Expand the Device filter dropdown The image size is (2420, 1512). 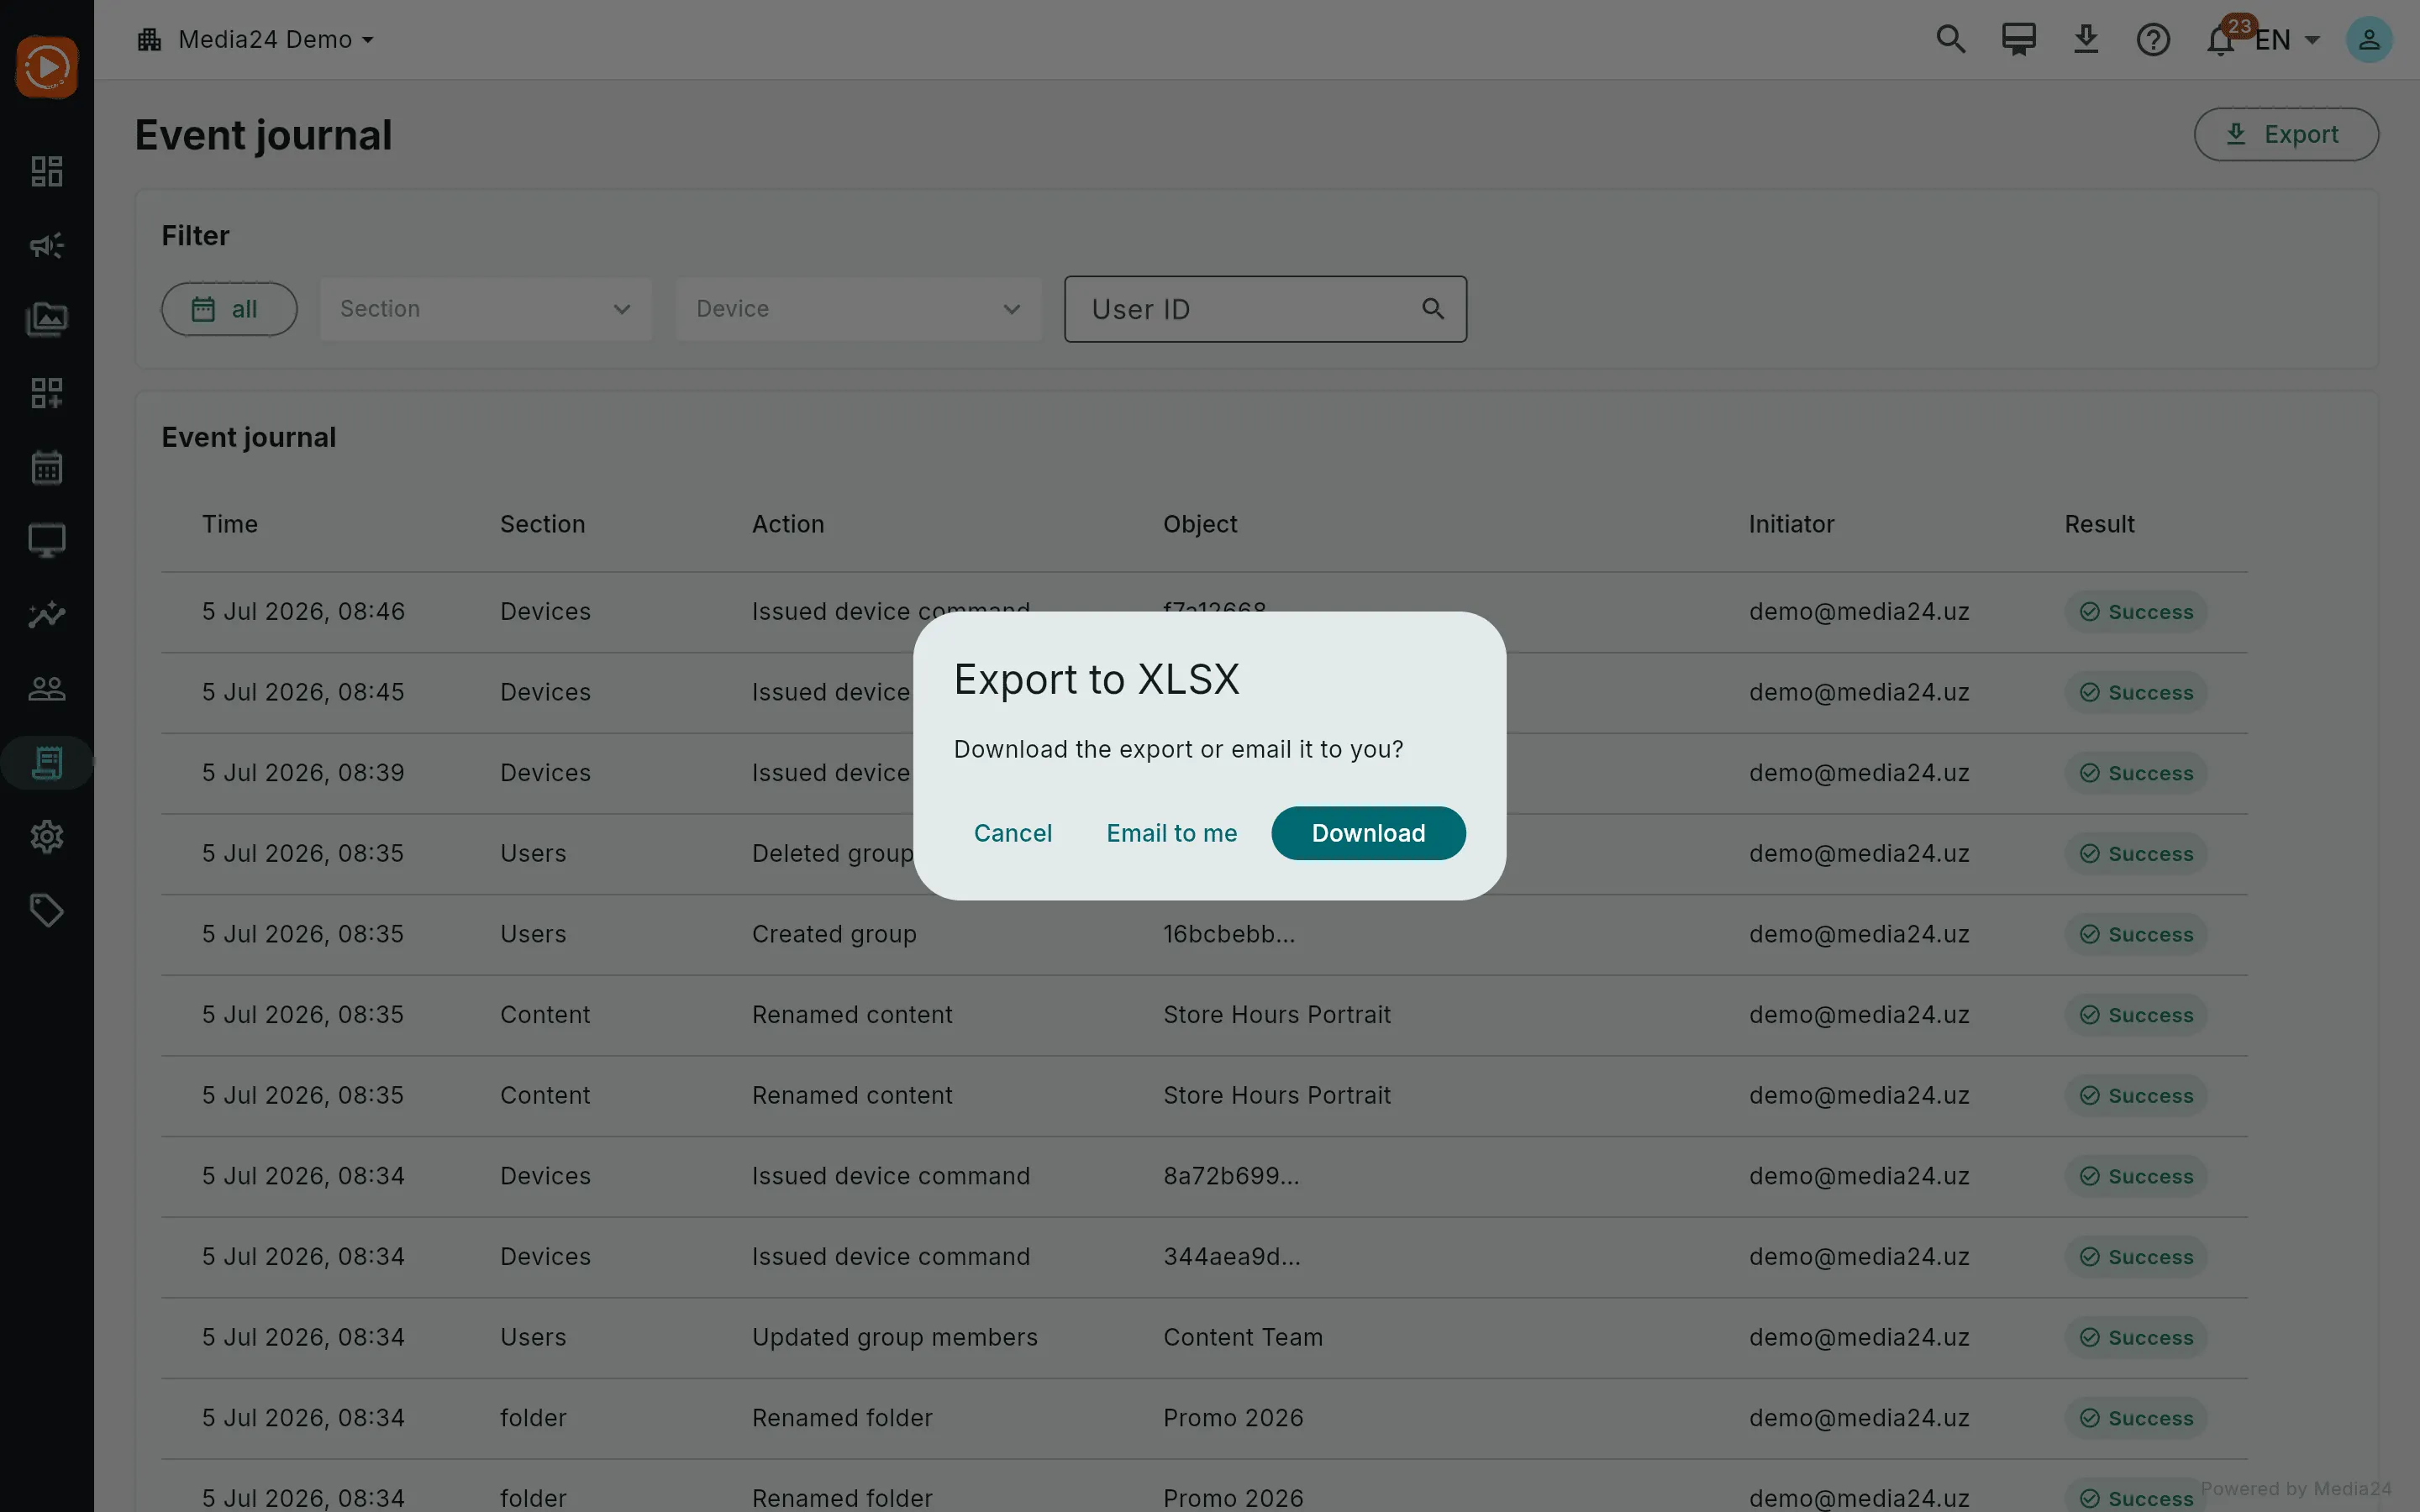[858, 309]
